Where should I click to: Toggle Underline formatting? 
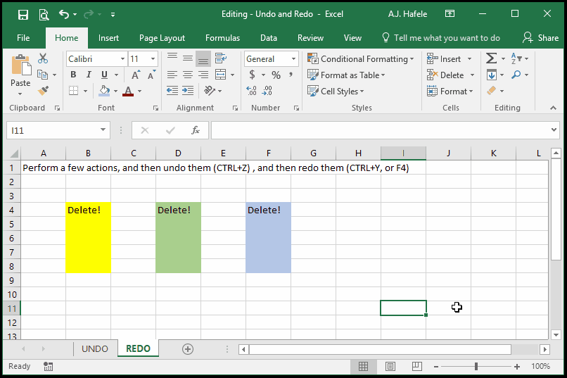click(104, 75)
